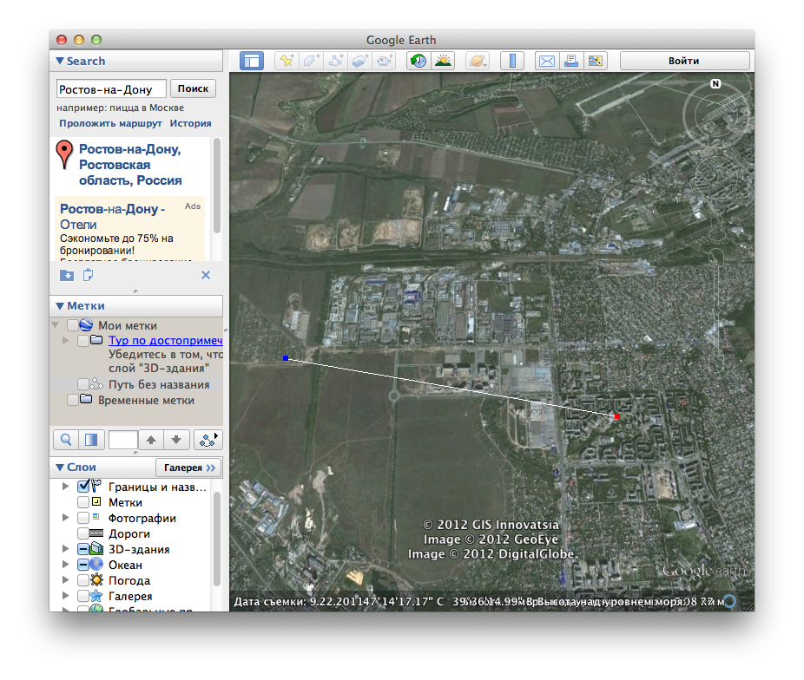Image resolution: width=804 pixels, height=680 pixels.
Task: Click the magnifier icon under the Метки panel
Action: click(x=66, y=440)
